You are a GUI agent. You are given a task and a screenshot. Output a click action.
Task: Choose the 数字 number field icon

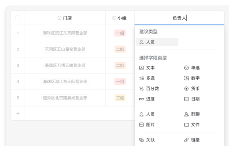point(186,78)
